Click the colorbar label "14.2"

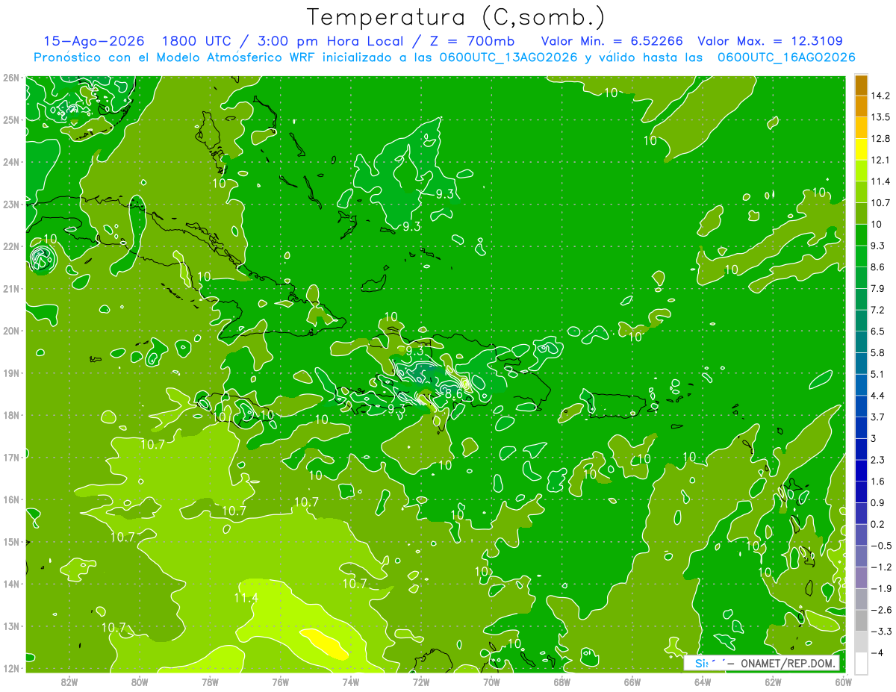tap(880, 96)
